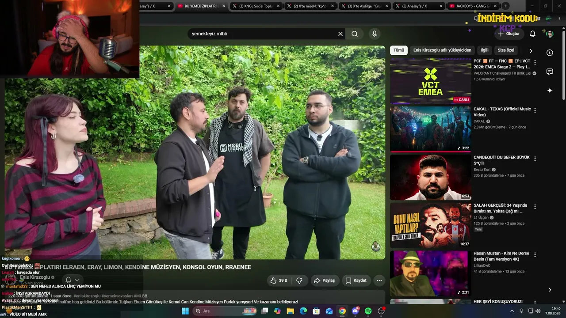Show more filter chips with right arrow
566x318 pixels.
[x=531, y=51]
